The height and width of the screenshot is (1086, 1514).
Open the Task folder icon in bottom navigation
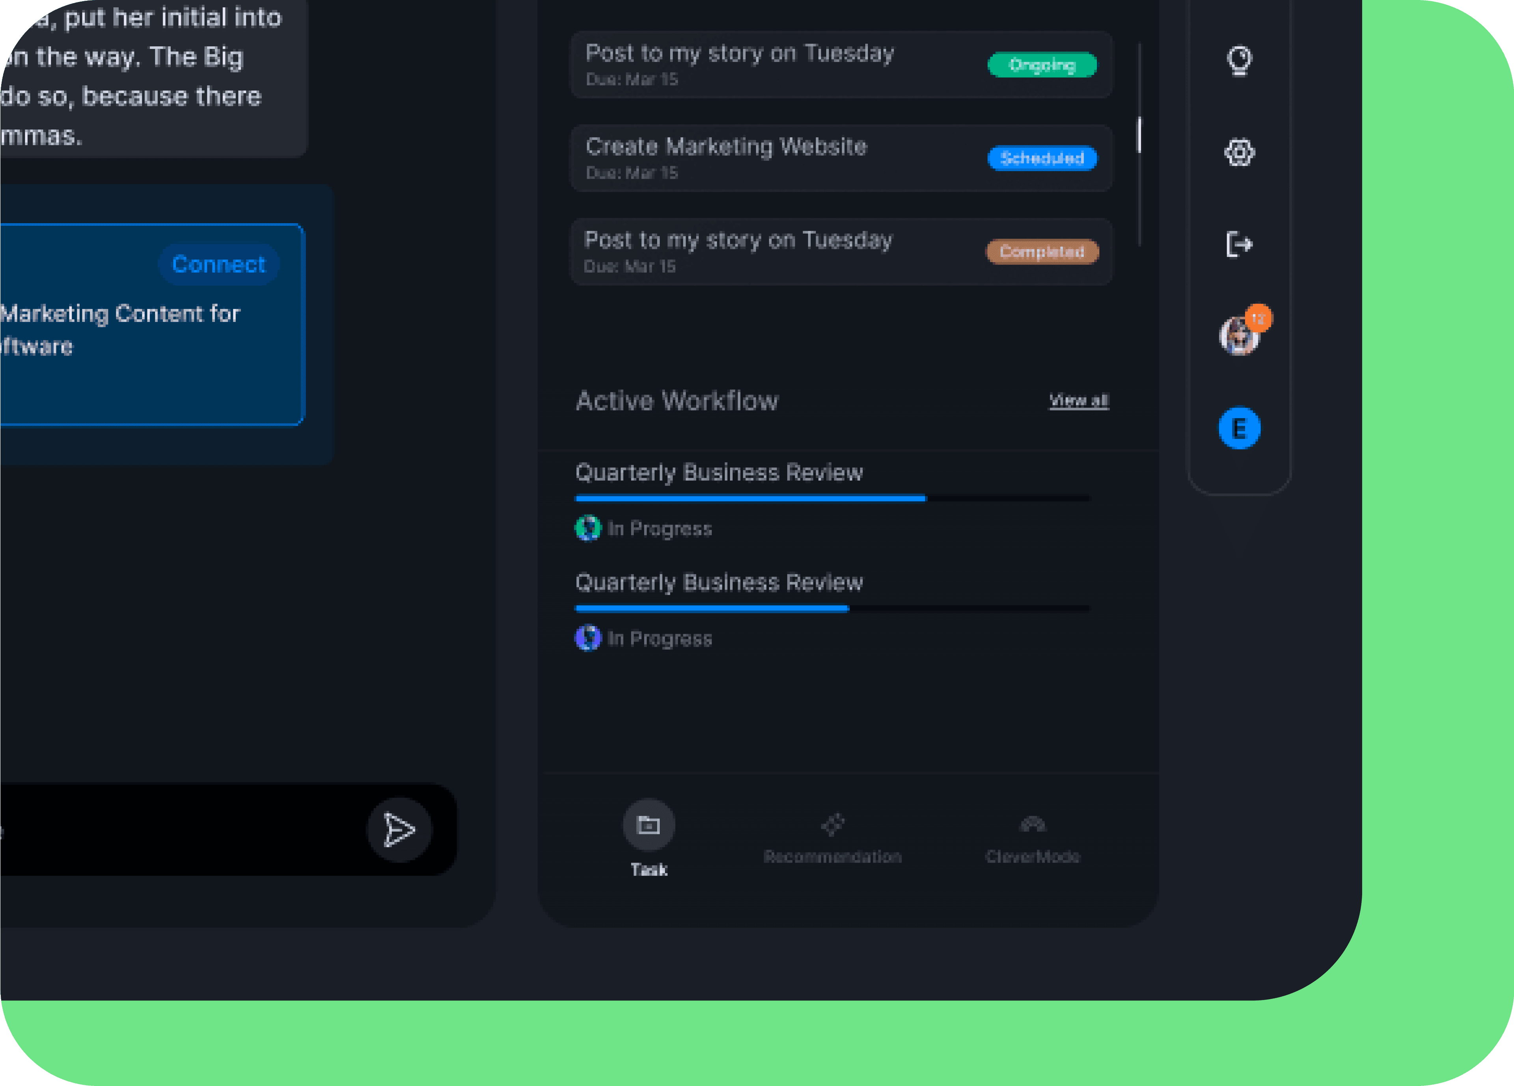(x=648, y=824)
